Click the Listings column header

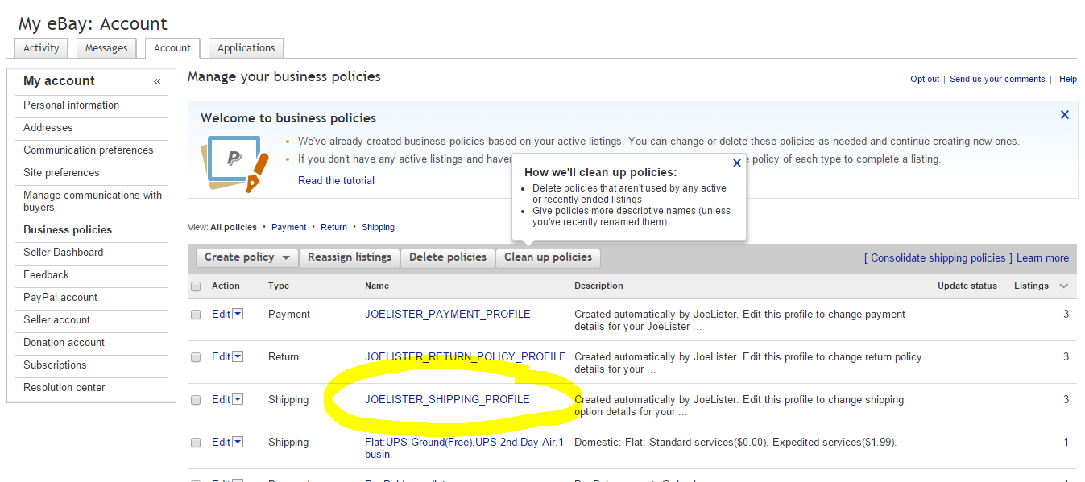[1031, 286]
